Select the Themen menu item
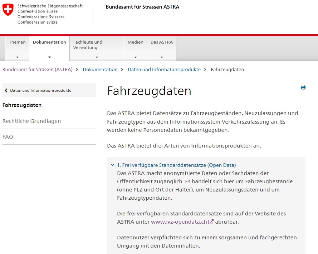The height and width of the screenshot is (254, 318). point(17,42)
